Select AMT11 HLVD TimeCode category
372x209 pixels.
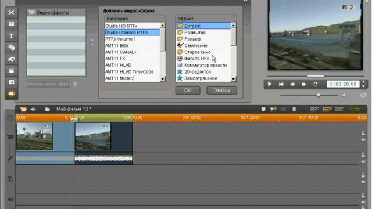click(x=133, y=71)
